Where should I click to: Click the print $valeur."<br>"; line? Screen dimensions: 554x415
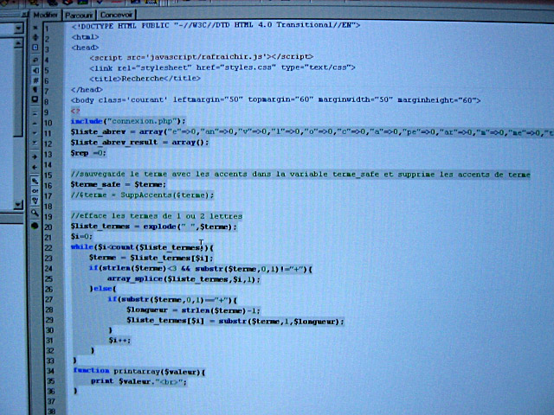coord(138,381)
